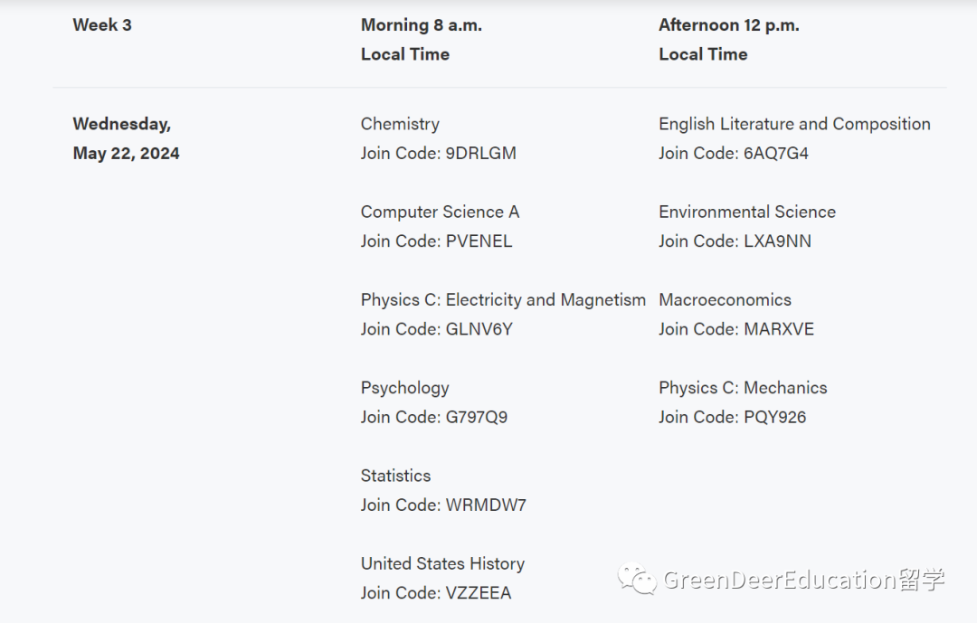Image resolution: width=977 pixels, height=623 pixels.
Task: Click join code PVENEL
Action: click(x=436, y=241)
